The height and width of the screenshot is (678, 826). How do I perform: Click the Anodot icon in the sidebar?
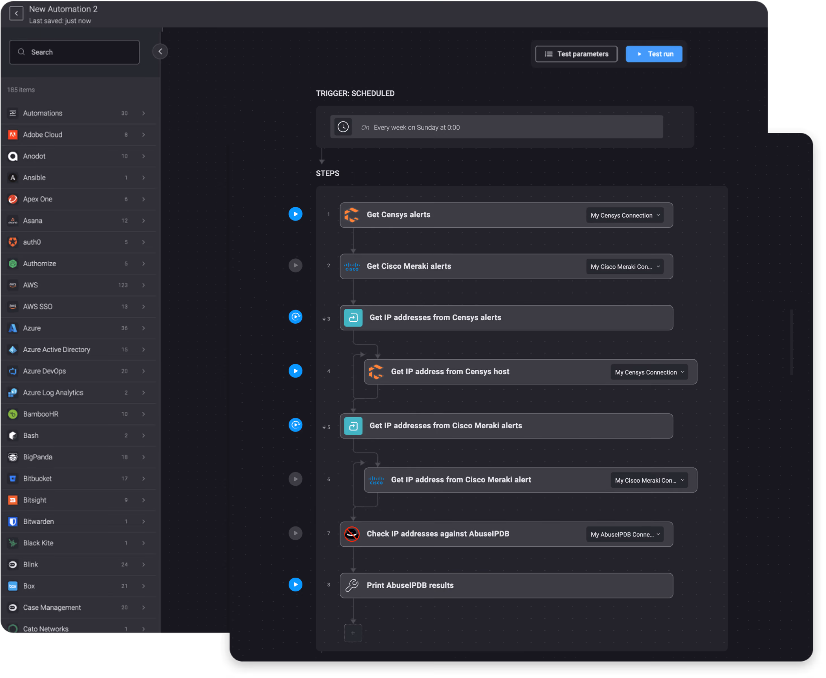point(13,156)
